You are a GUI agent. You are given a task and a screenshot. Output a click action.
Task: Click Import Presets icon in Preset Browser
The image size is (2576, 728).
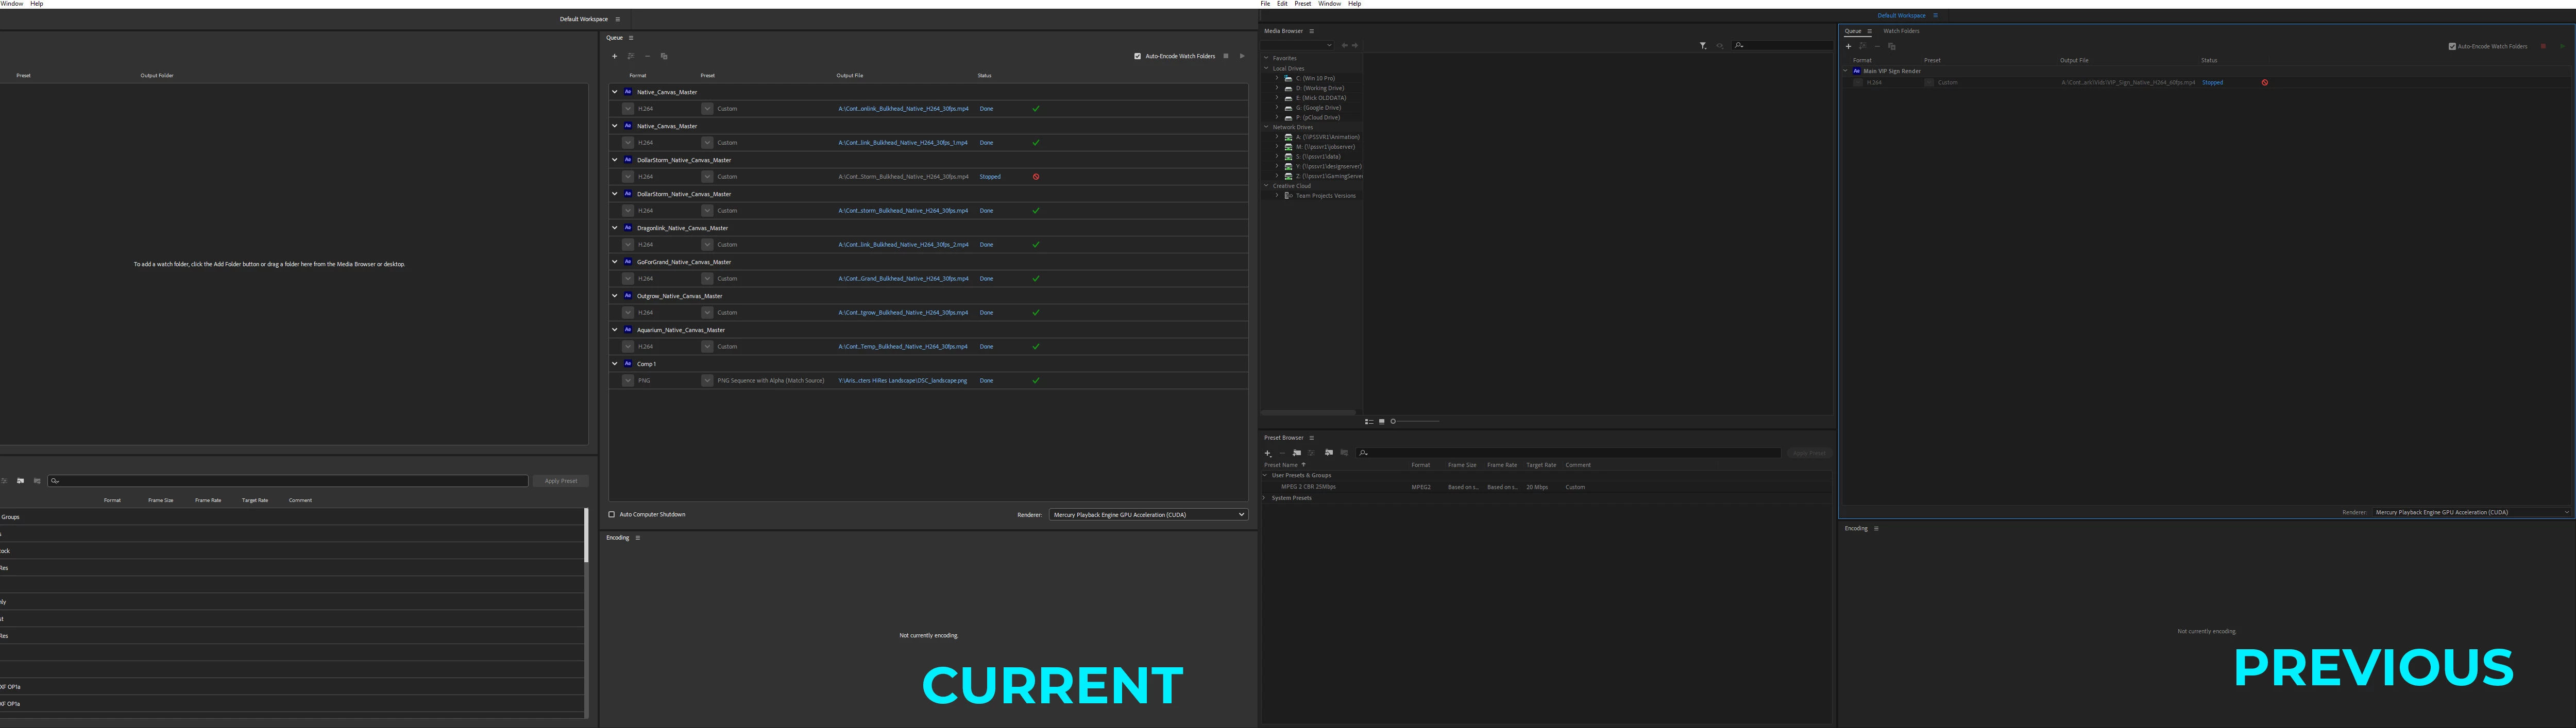(1328, 453)
